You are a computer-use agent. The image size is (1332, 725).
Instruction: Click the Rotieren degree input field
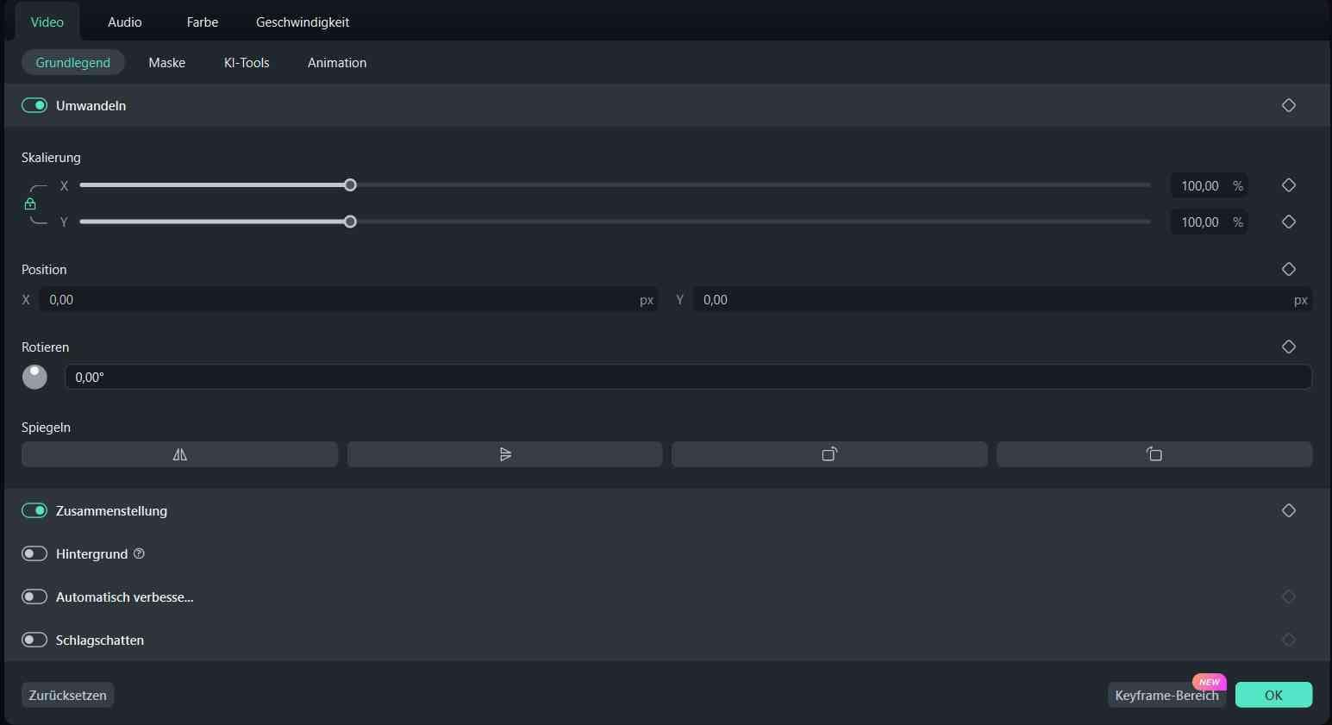689,377
